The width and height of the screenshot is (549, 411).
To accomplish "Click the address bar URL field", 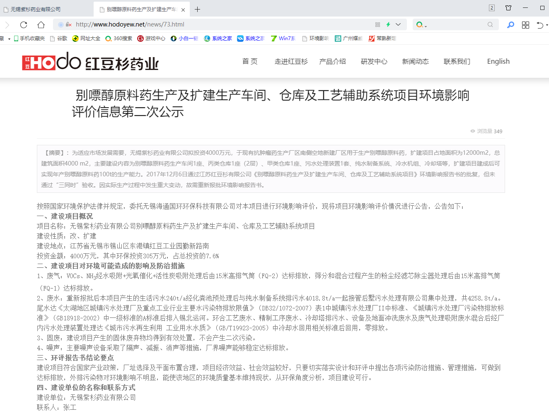I will pyautogui.click(x=224, y=24).
